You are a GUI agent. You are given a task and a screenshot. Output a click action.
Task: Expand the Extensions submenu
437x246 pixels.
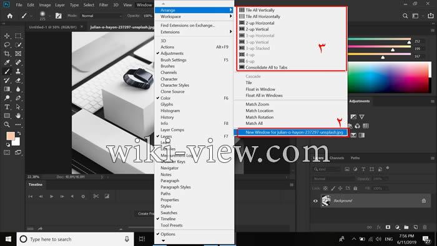[x=194, y=32]
